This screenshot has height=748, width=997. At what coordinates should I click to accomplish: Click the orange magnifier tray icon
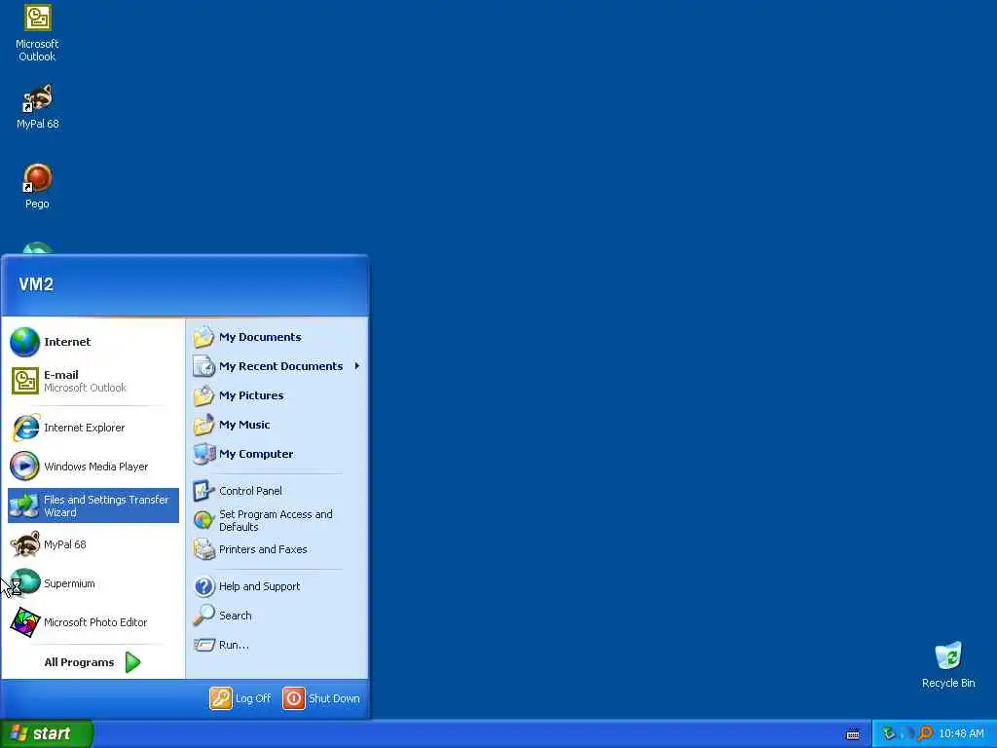[926, 733]
